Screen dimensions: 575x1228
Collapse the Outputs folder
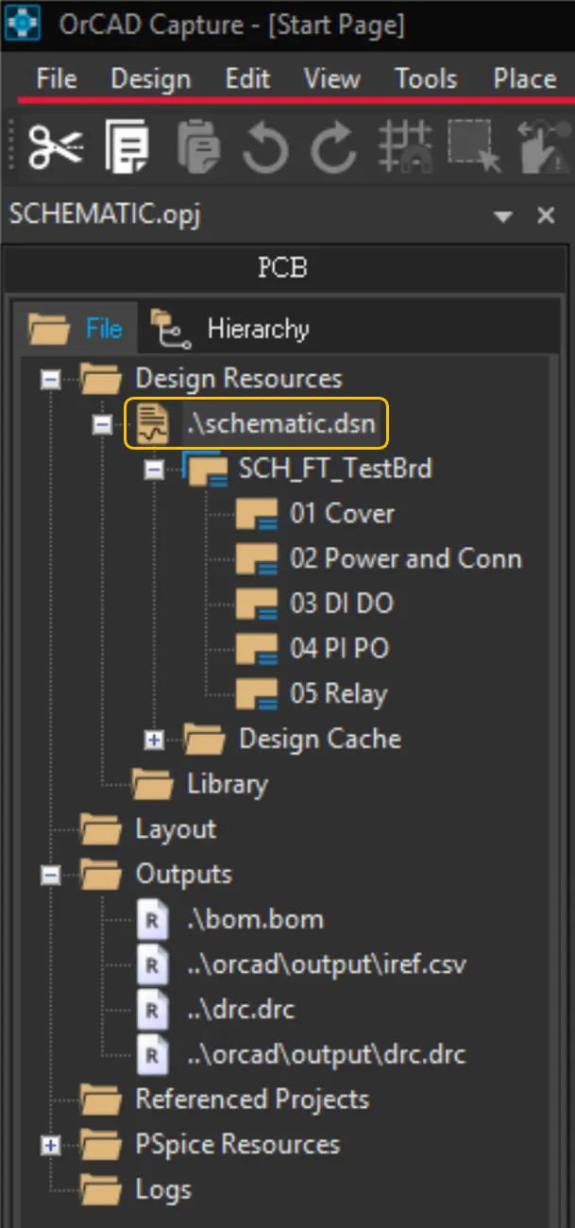coord(51,876)
